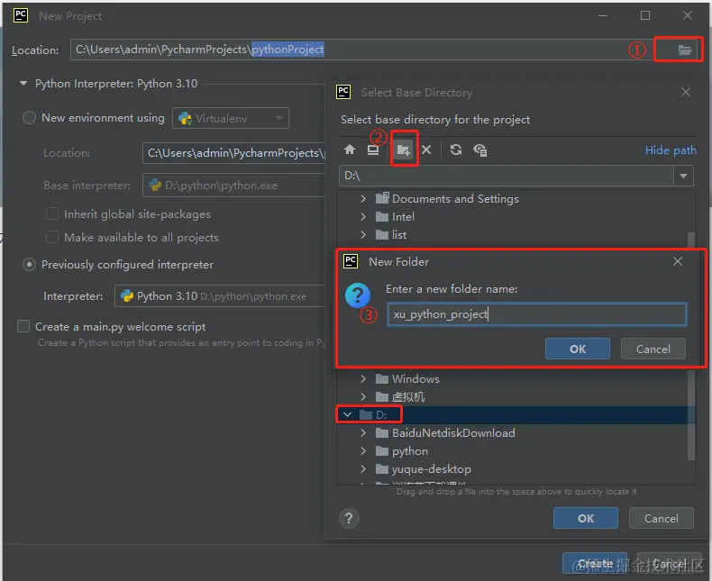Click OK in the New Folder dialog
The height and width of the screenshot is (581, 712).
click(578, 349)
